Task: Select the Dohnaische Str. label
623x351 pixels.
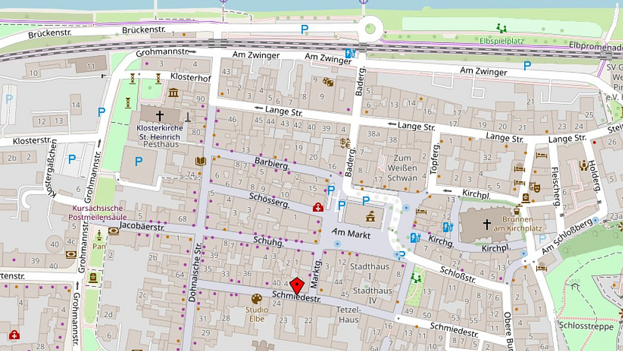Action: click(194, 272)
